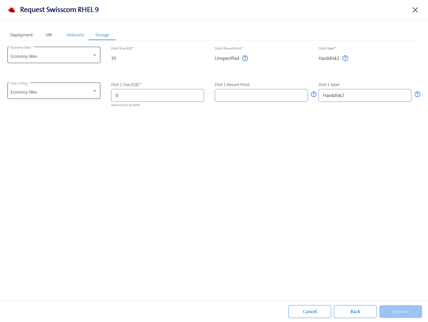Focus the Disk 1 Size (GB) field
The height and width of the screenshot is (322, 428).
click(158, 95)
